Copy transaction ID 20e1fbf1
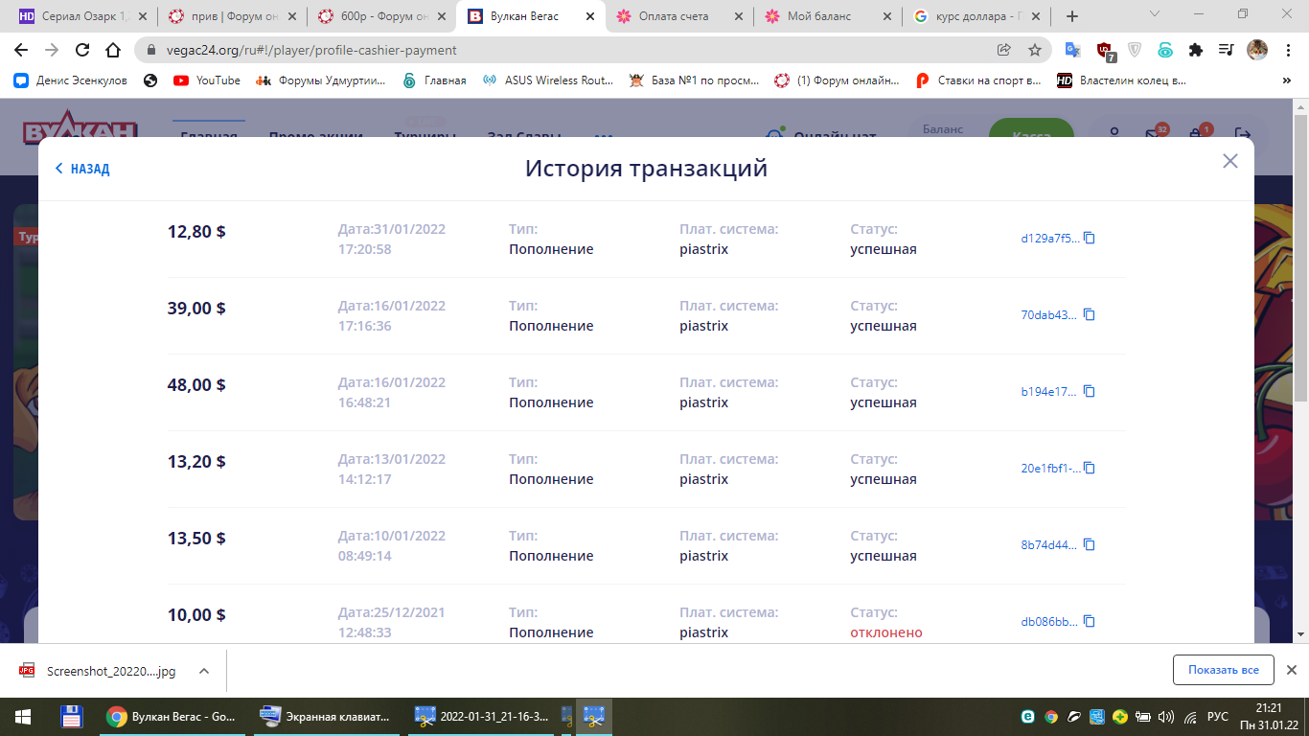The width and height of the screenshot is (1309, 736). click(1089, 468)
